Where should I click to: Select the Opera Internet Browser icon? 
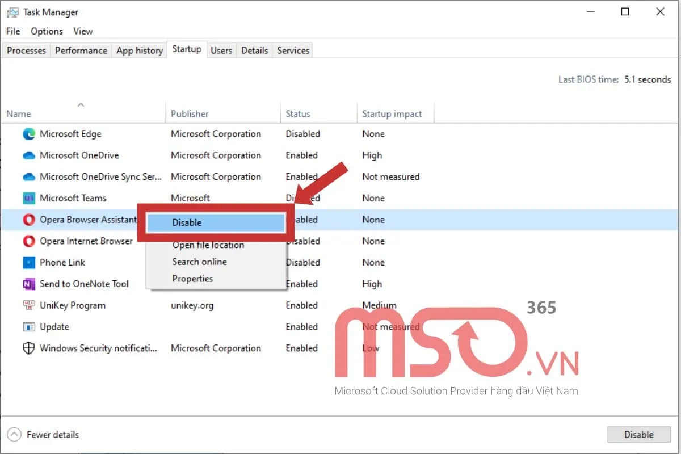tap(29, 241)
